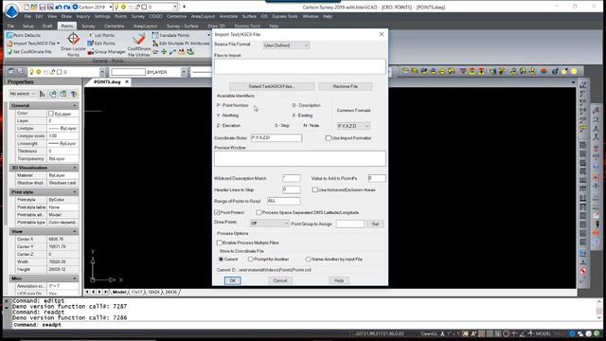Click the top icon in right vertical toolbar

583,85
